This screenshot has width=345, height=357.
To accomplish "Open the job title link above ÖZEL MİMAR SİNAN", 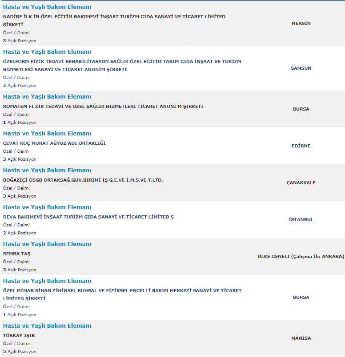I will 47,281.
